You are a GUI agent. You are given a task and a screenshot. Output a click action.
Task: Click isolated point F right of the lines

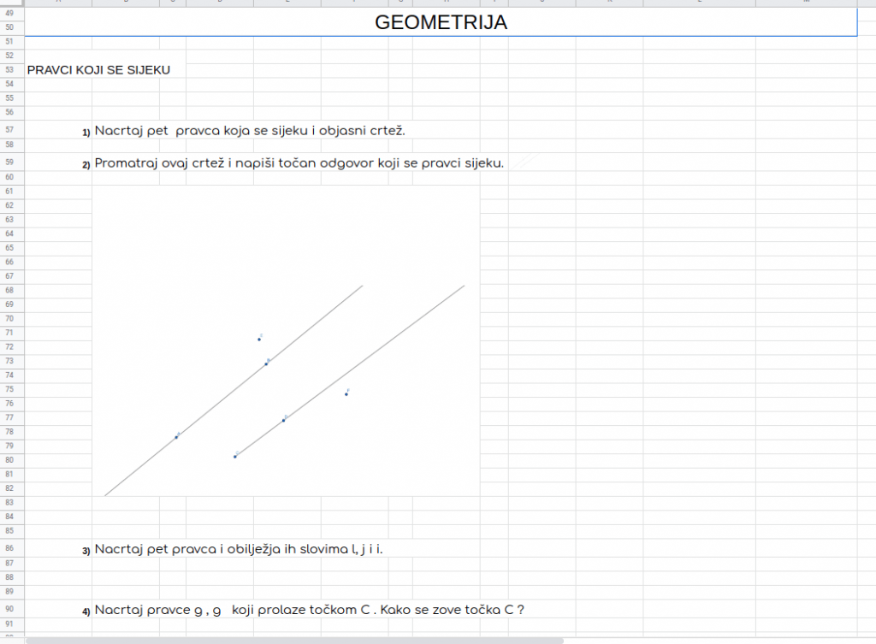346,394
